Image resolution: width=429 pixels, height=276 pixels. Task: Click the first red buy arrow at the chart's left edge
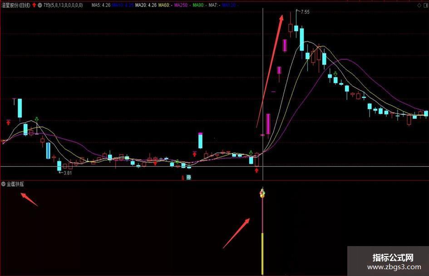click(8, 122)
